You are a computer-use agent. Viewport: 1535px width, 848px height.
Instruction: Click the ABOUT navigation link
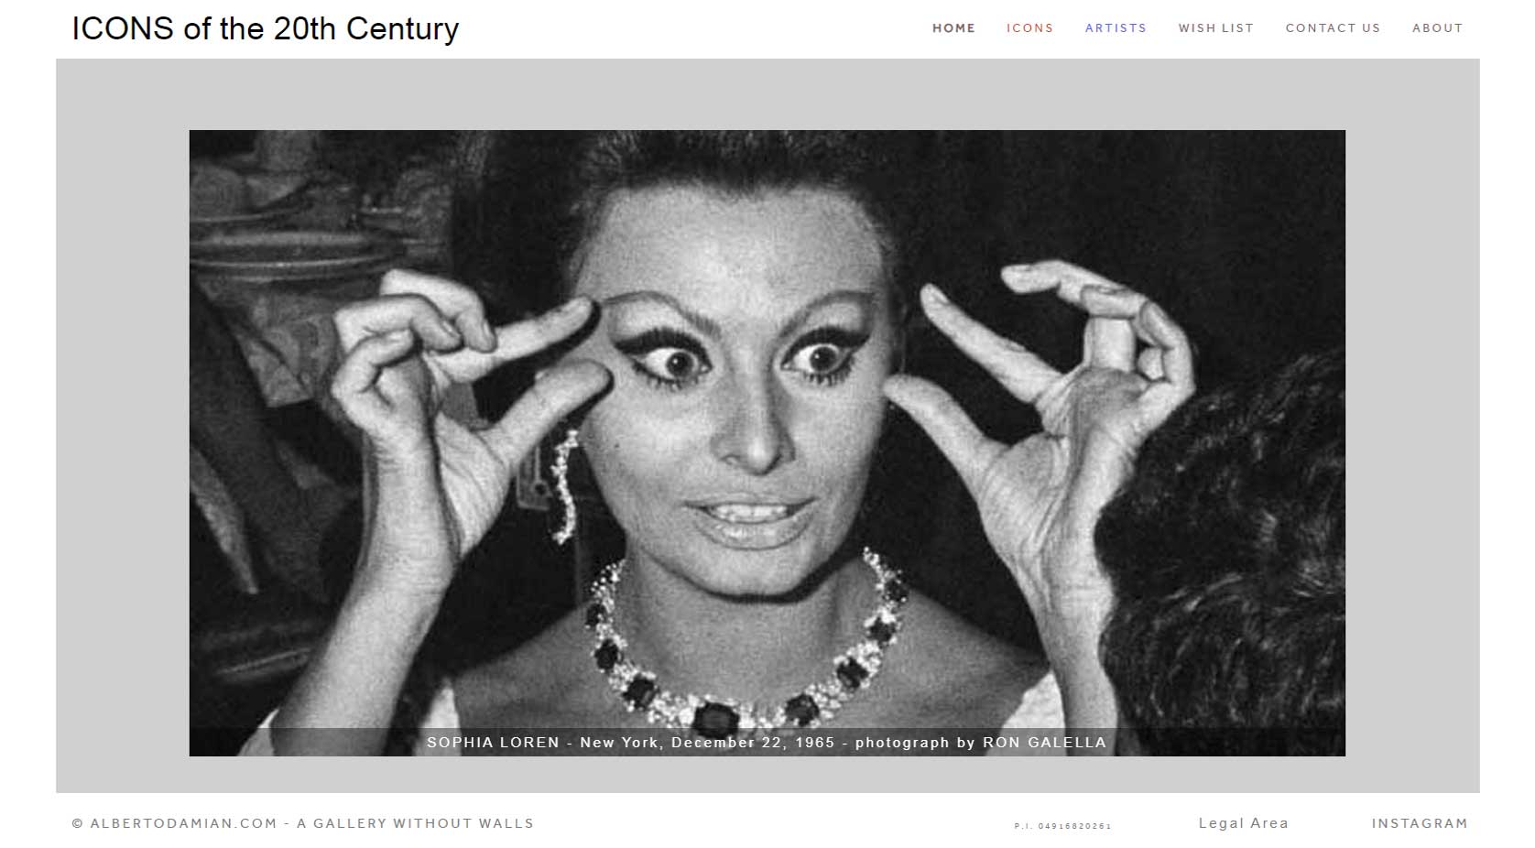(x=1437, y=28)
